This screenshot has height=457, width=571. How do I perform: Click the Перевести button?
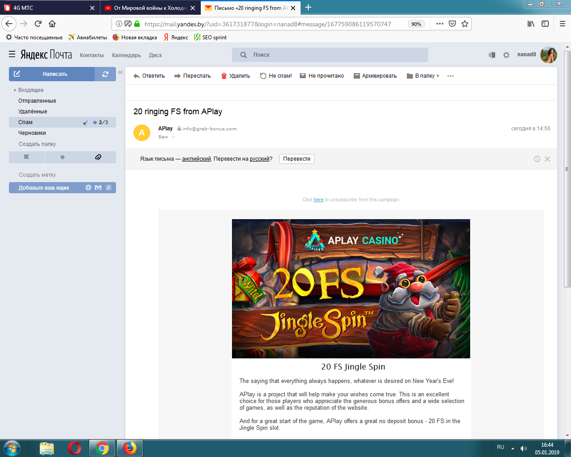point(297,159)
